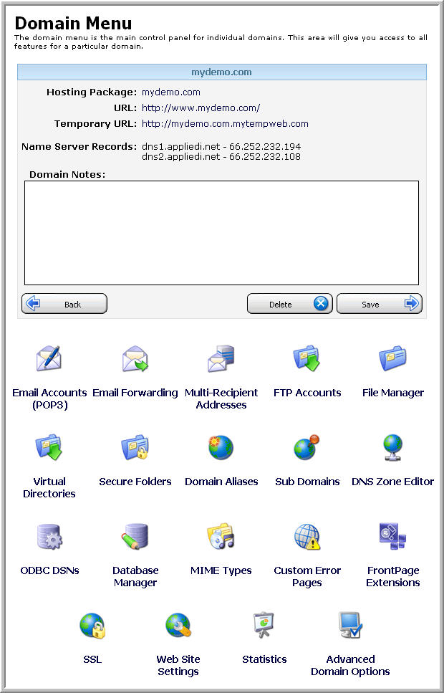Open the Virtual Directories icon

[x=49, y=447]
